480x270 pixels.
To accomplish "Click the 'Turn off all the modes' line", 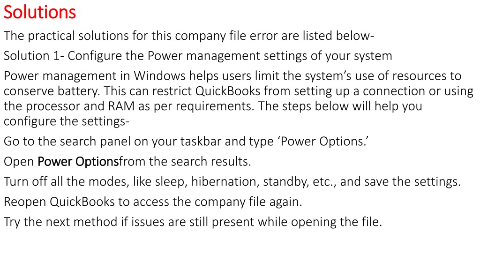I will 232,182.
